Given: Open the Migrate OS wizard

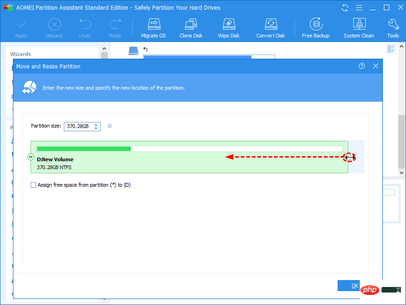Looking at the screenshot, I should [x=153, y=28].
